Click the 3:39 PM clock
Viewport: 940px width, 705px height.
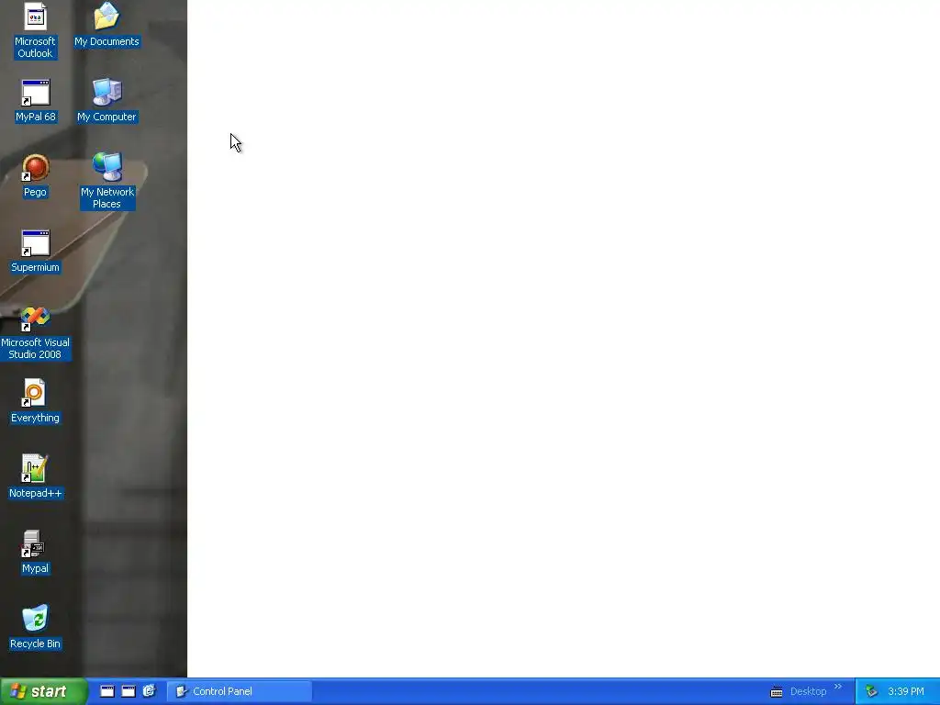(x=906, y=691)
